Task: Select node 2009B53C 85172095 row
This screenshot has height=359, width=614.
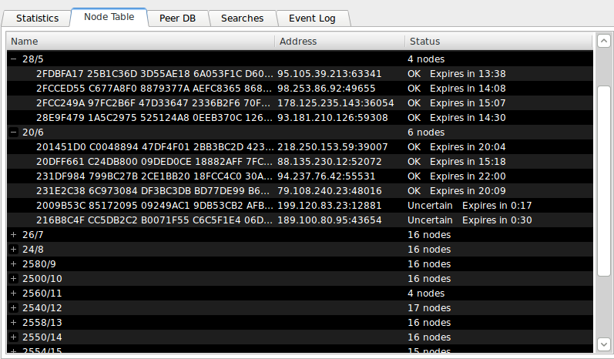Action: (x=300, y=206)
